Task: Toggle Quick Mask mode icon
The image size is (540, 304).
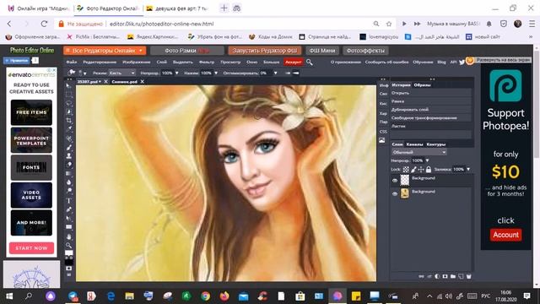Action: [69, 269]
